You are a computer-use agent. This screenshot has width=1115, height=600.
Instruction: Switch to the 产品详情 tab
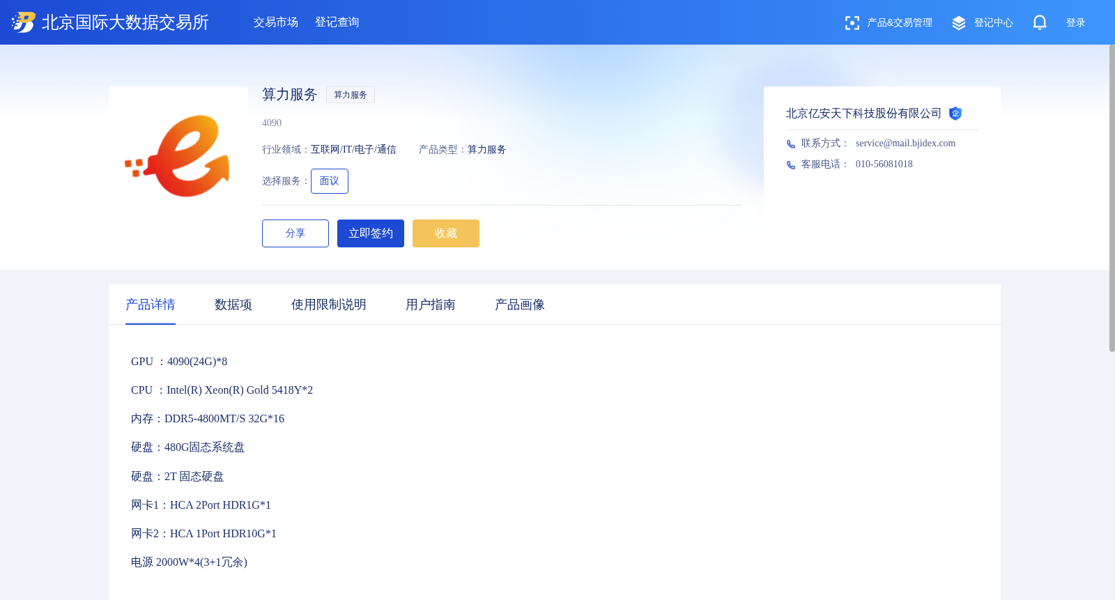pos(151,305)
